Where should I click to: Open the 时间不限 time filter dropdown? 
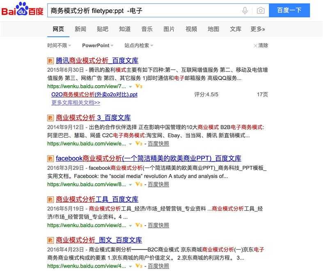[x=59, y=45]
